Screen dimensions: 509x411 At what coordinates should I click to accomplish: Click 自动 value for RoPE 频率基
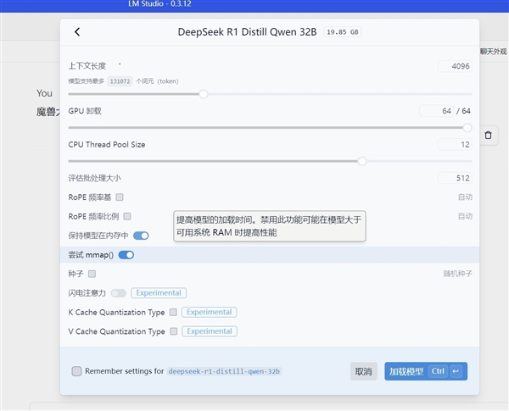coord(465,197)
